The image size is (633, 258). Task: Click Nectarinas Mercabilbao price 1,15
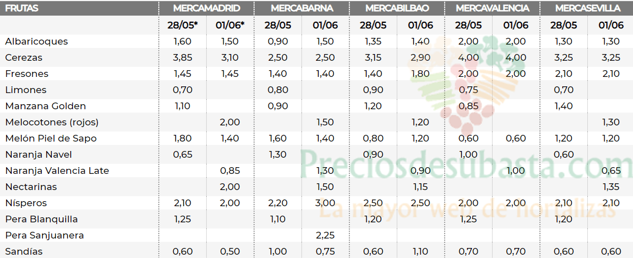[420, 187]
